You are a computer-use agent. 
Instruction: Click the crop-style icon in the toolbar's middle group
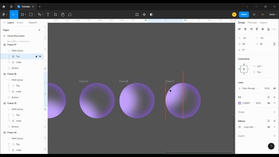(137, 14)
